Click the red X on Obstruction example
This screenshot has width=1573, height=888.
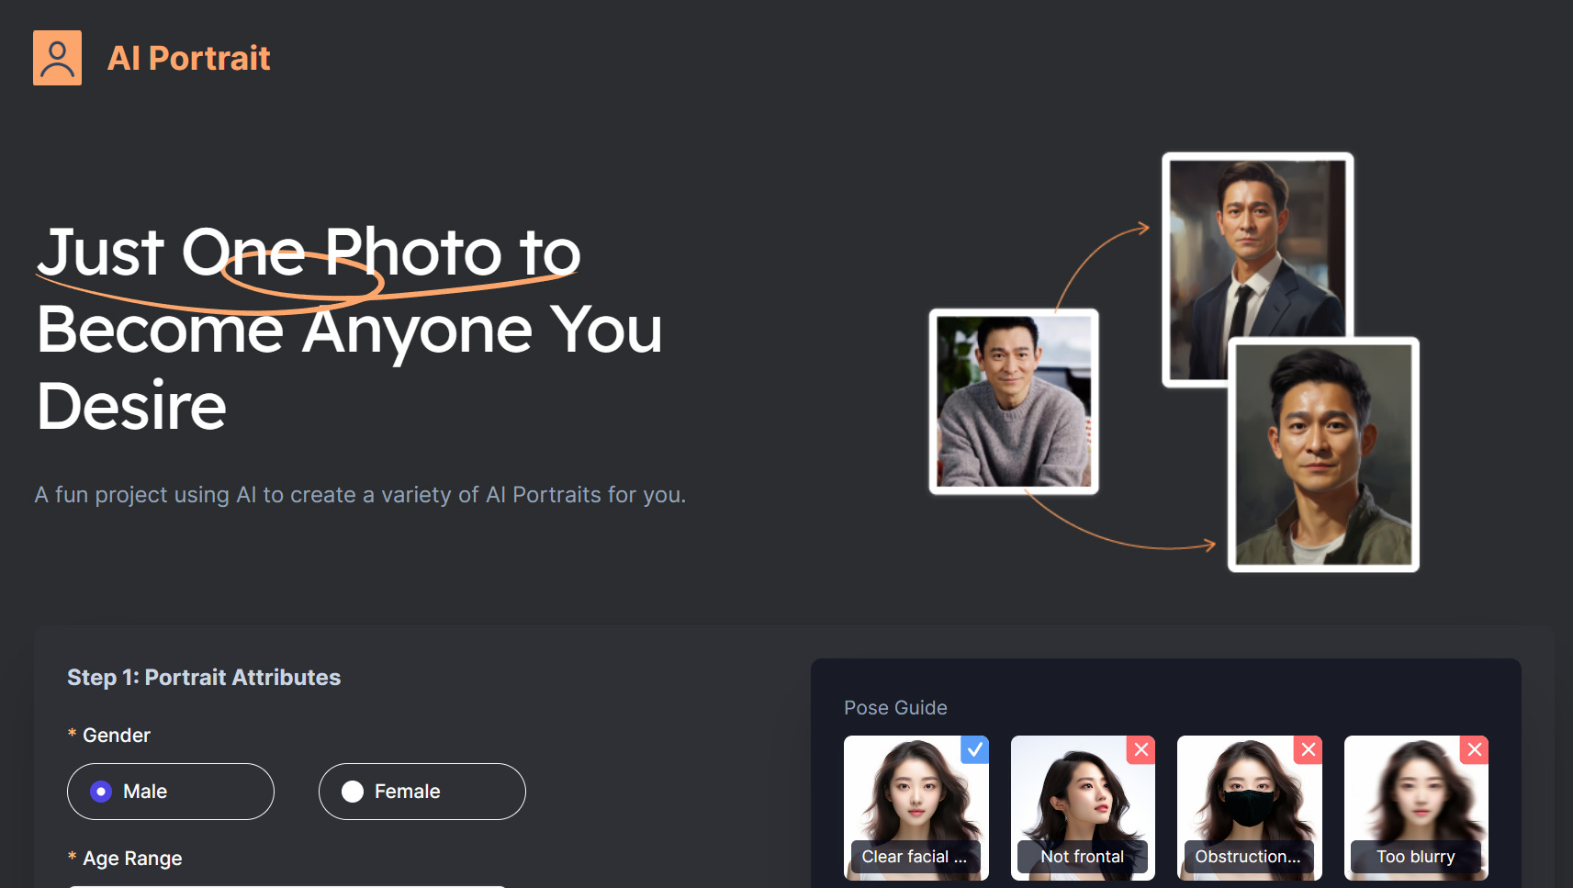1308,749
